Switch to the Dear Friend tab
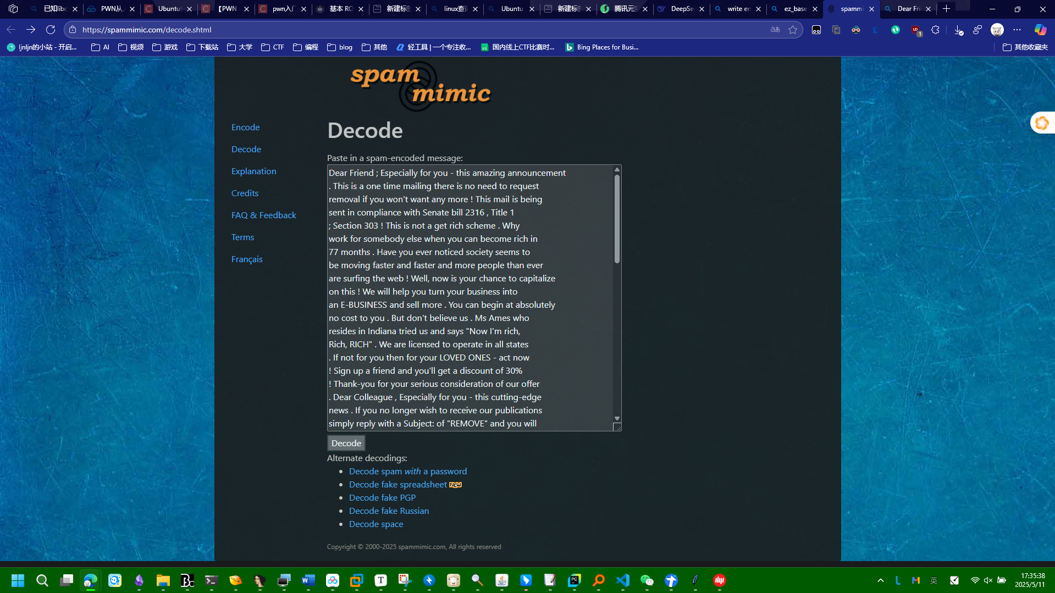 click(x=908, y=9)
